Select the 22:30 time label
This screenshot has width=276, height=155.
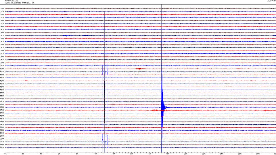2,142
